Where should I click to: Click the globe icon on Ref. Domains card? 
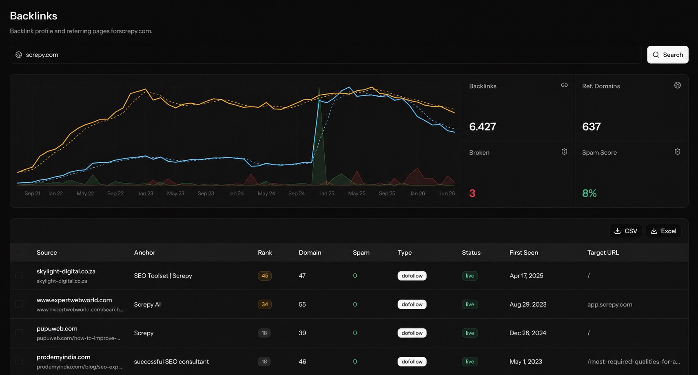677,85
